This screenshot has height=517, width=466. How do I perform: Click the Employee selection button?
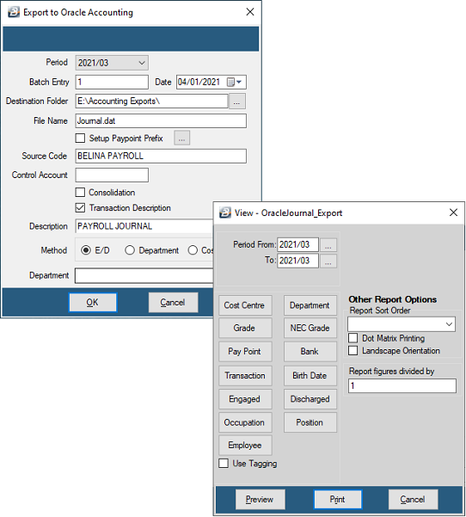(245, 445)
